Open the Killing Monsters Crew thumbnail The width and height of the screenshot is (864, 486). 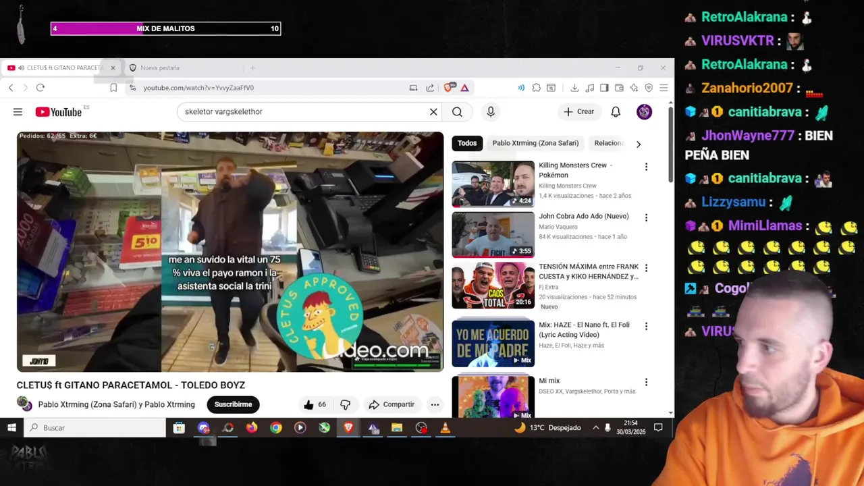493,184
